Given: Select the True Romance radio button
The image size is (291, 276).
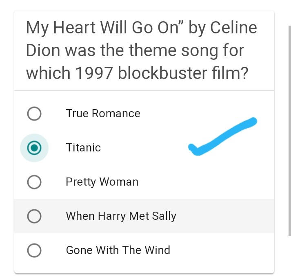Looking at the screenshot, I should (34, 114).
